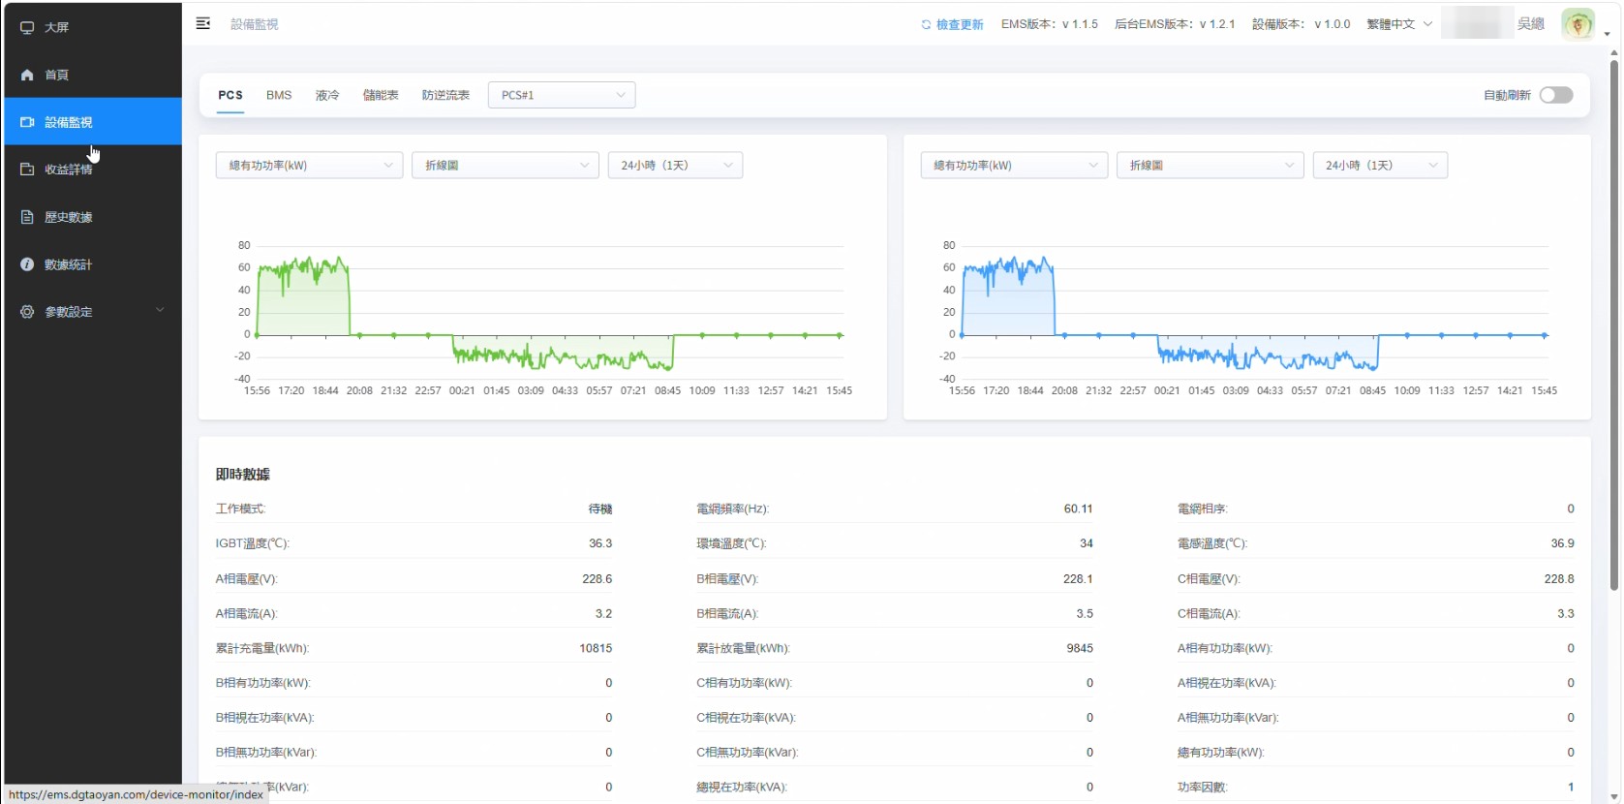The image size is (1624, 804).
Task: Collapse the sidebar with the hamburger icon
Action: (203, 23)
